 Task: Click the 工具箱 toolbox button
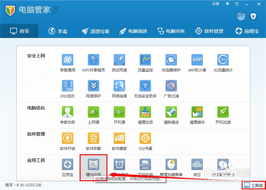coord(254,185)
